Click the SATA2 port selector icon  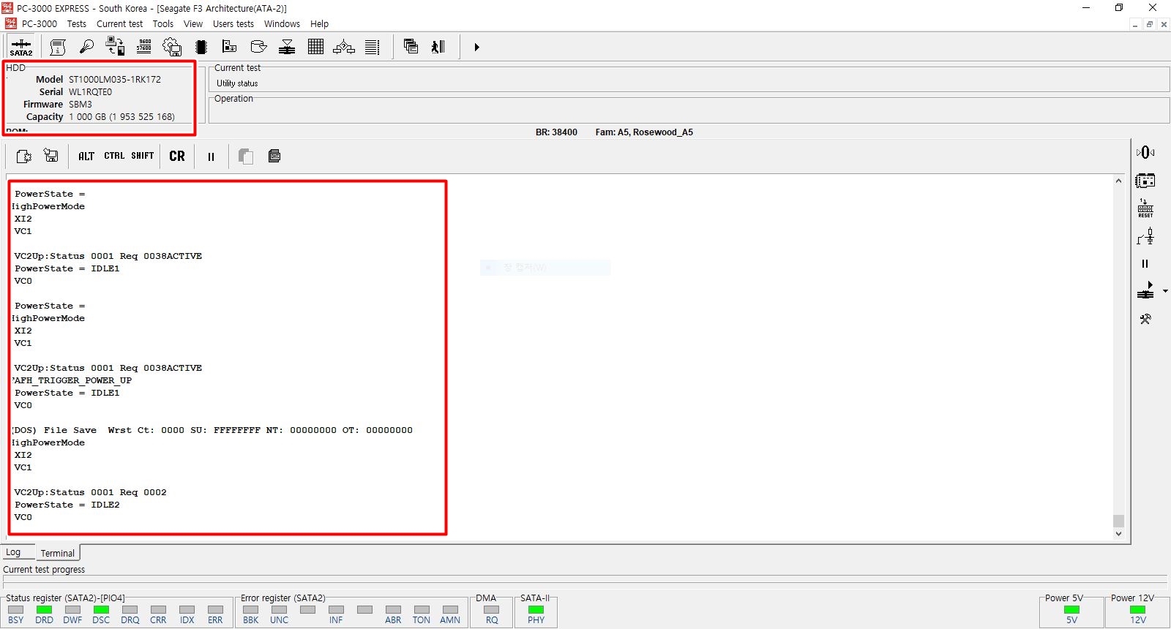coord(21,47)
